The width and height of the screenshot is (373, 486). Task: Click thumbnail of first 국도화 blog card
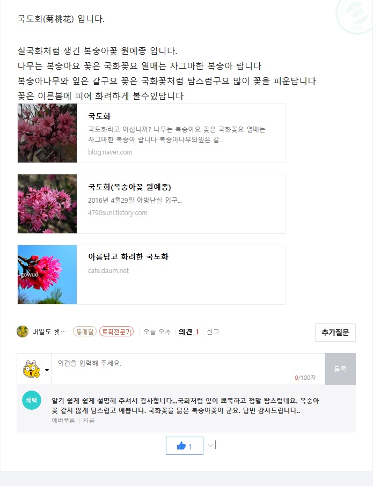[47, 133]
